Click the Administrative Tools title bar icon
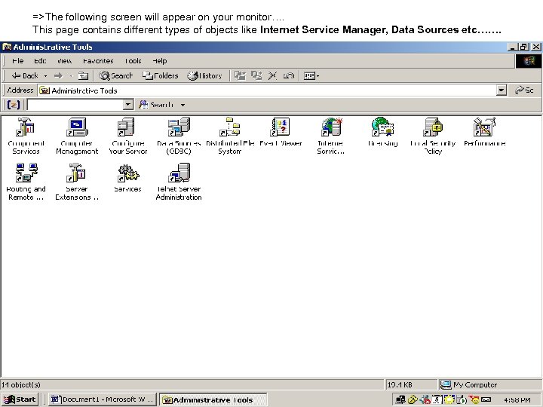Viewport: 543px width, 407px height. 7,47
